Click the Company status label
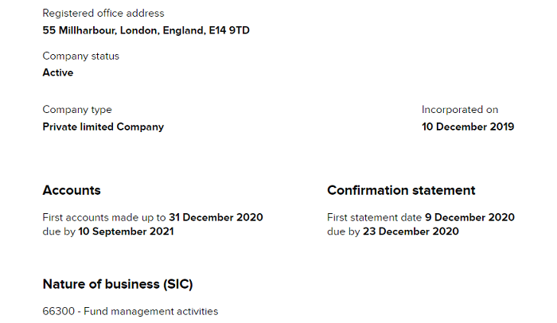557x323 pixels. pos(80,56)
